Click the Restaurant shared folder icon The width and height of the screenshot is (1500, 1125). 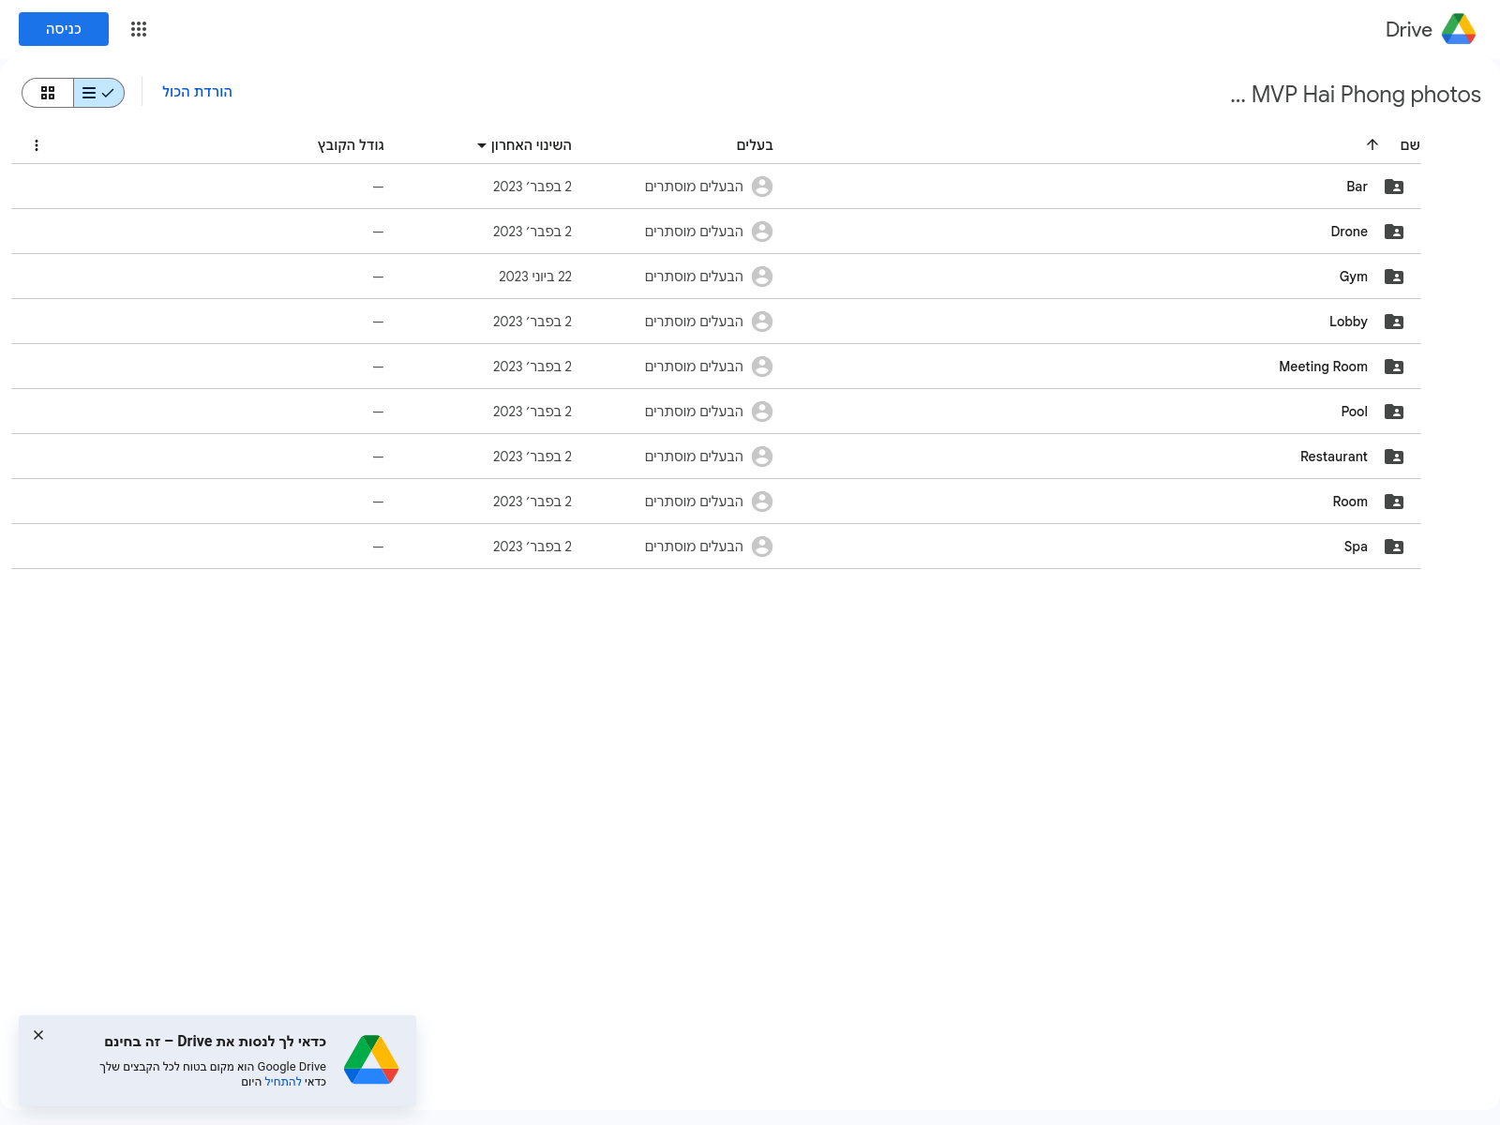point(1394,457)
